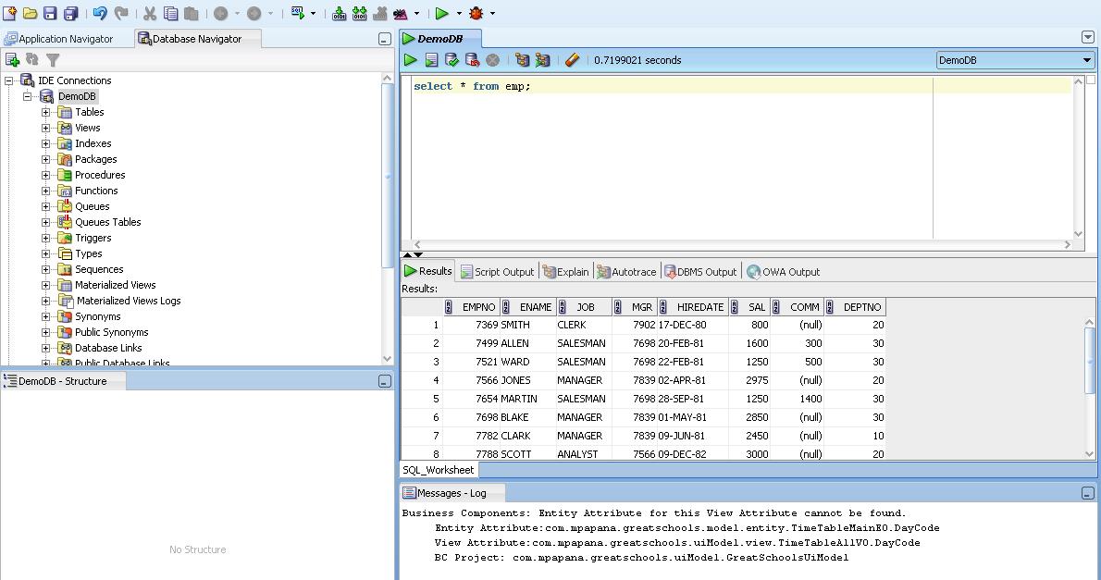Click New Connection icon in Database Navigator

point(12,60)
